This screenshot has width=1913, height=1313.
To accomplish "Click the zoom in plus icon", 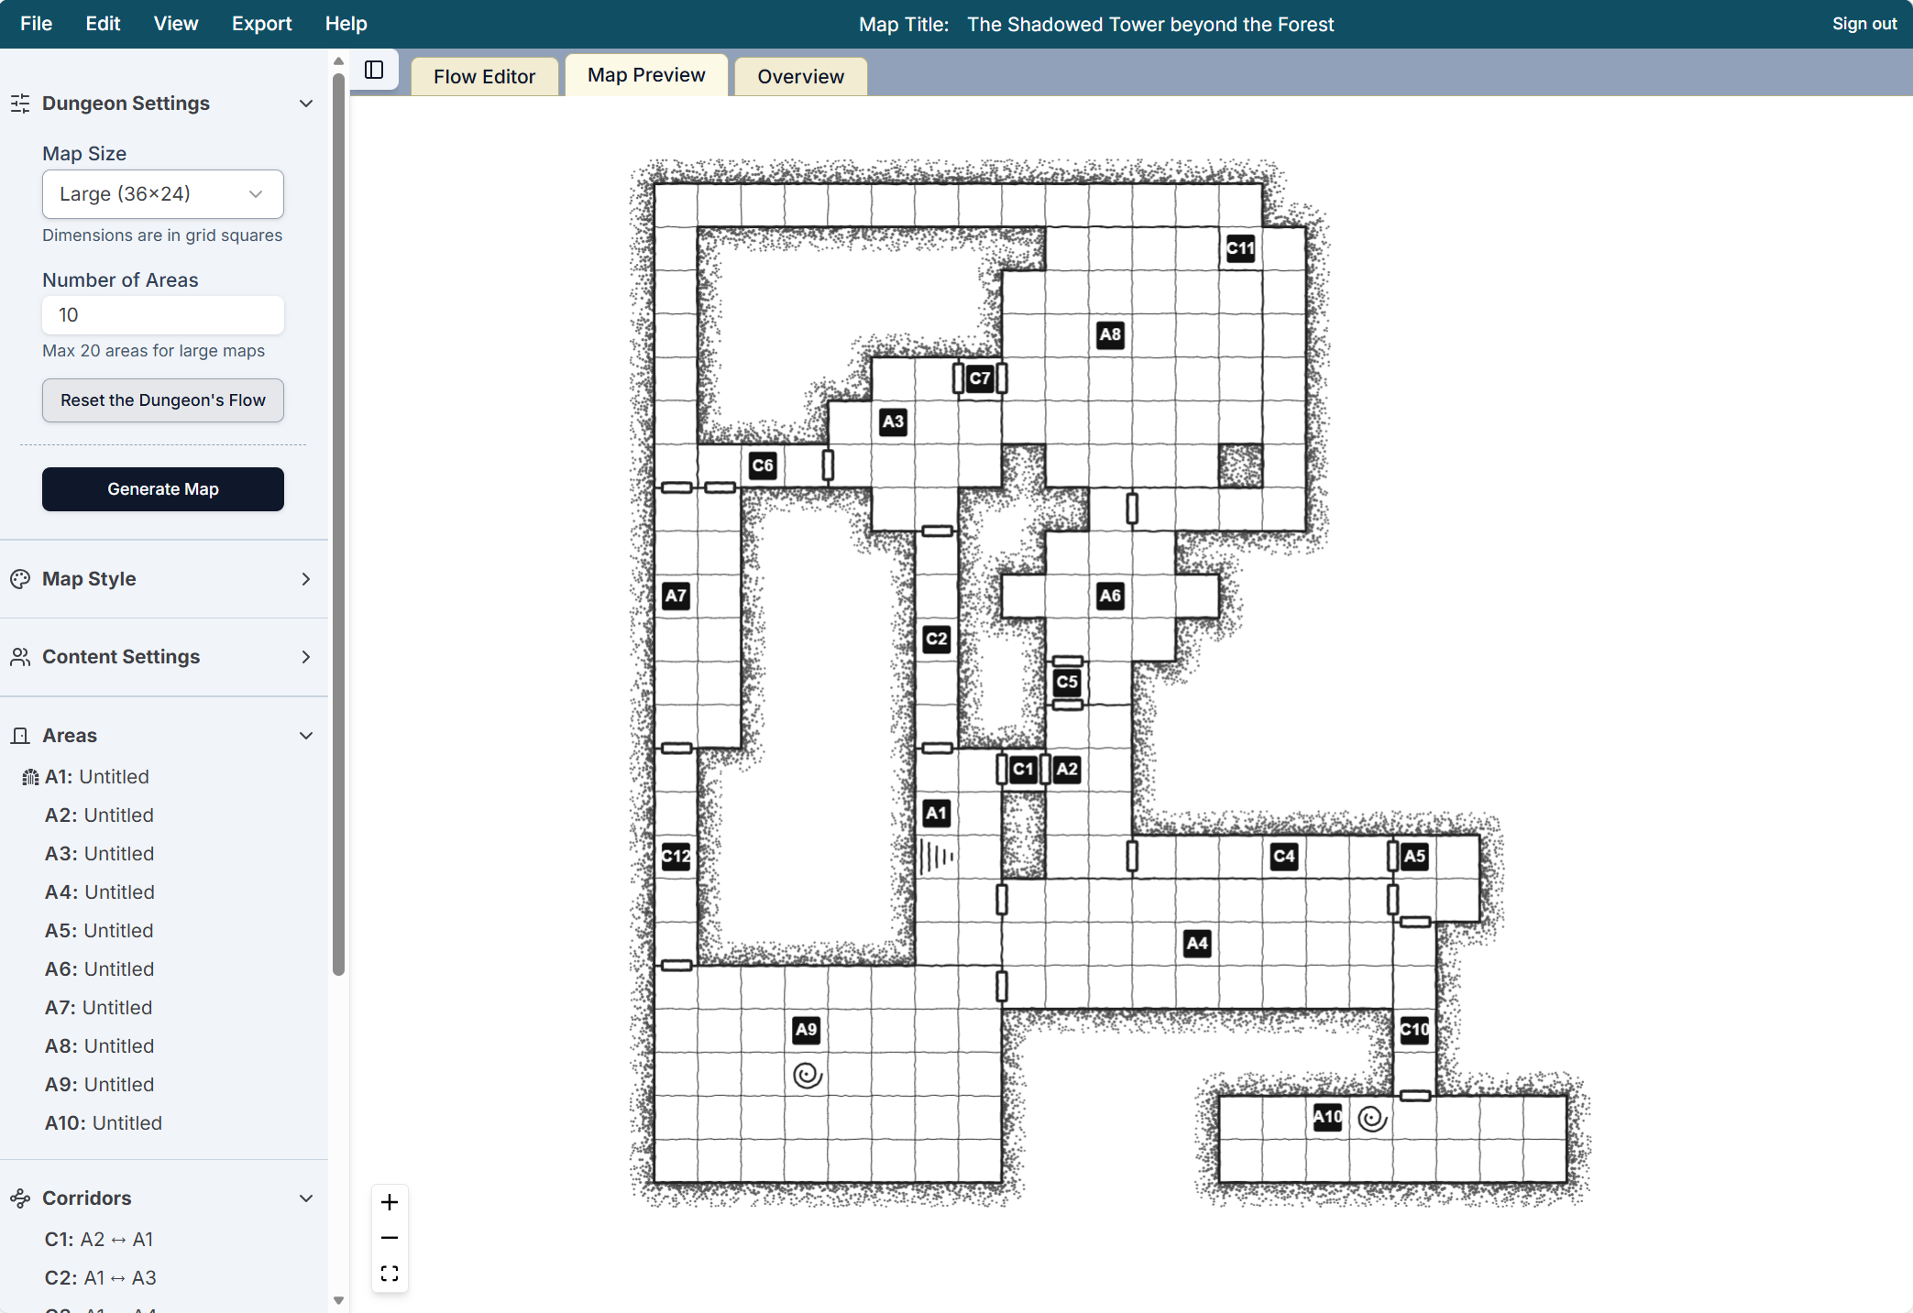I will pos(390,1202).
